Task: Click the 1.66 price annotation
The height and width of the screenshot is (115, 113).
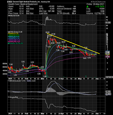Action: 39,74
